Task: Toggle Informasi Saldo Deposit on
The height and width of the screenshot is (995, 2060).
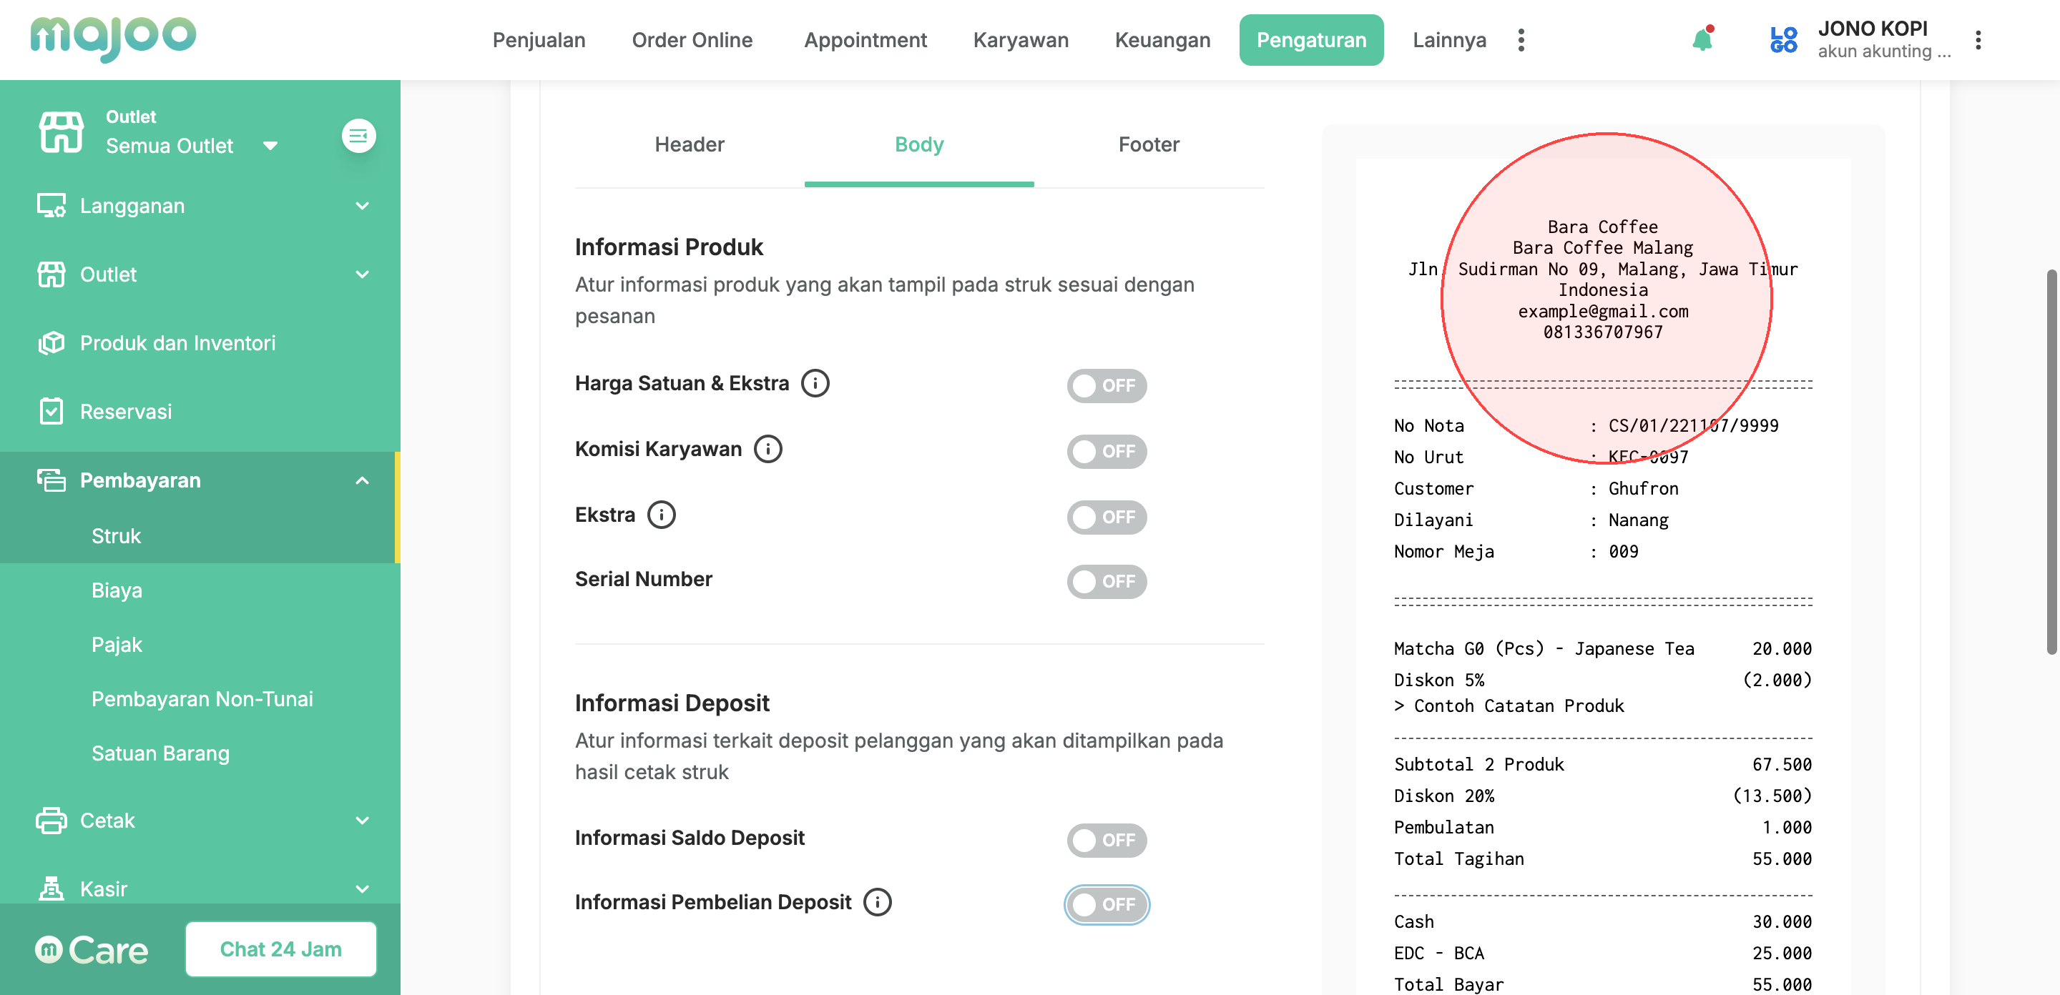Action: (x=1106, y=840)
